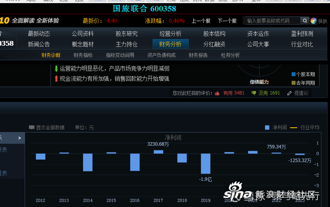The image size is (330, 207).
Task: Click 2019 net profit bar
Action: tap(206, 164)
